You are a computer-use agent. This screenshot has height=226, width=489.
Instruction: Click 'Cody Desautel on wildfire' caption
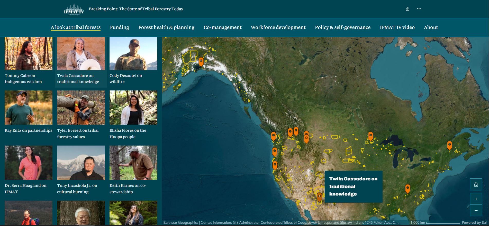(126, 79)
